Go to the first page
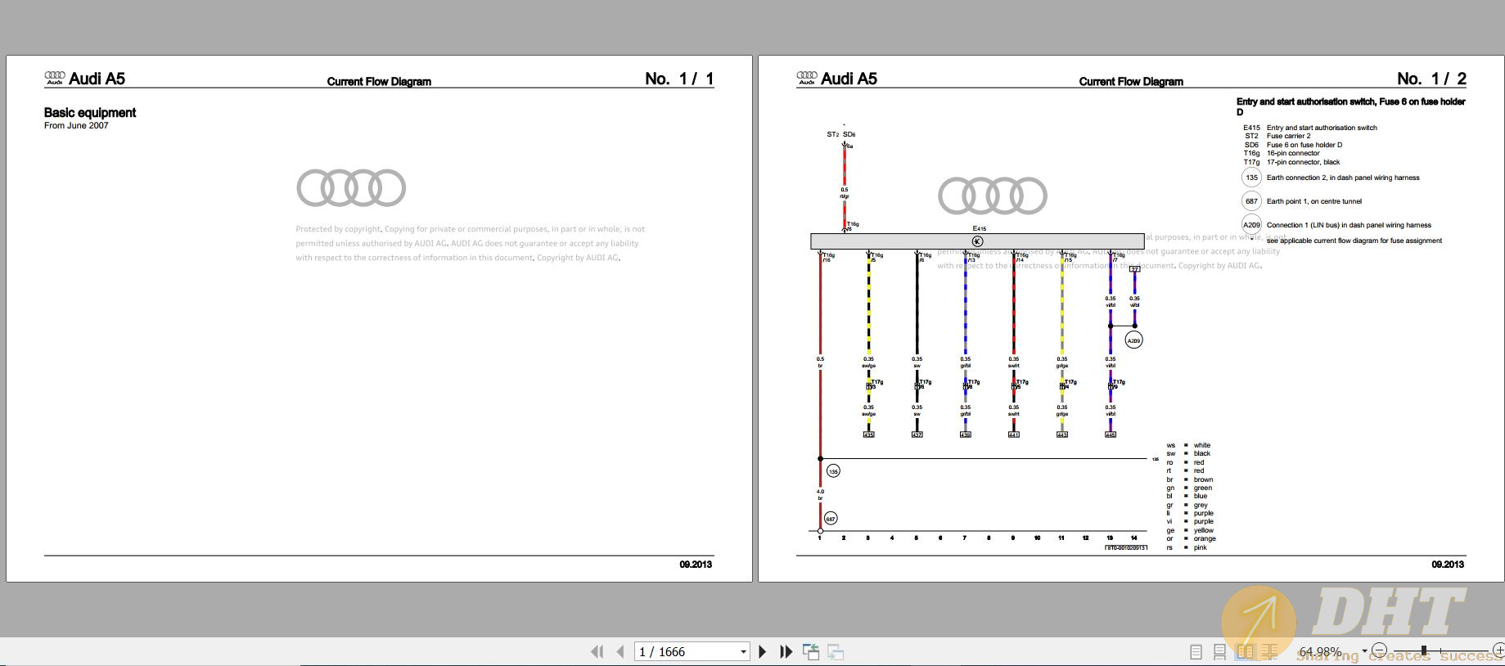Screen dimensions: 1505x666 597,651
